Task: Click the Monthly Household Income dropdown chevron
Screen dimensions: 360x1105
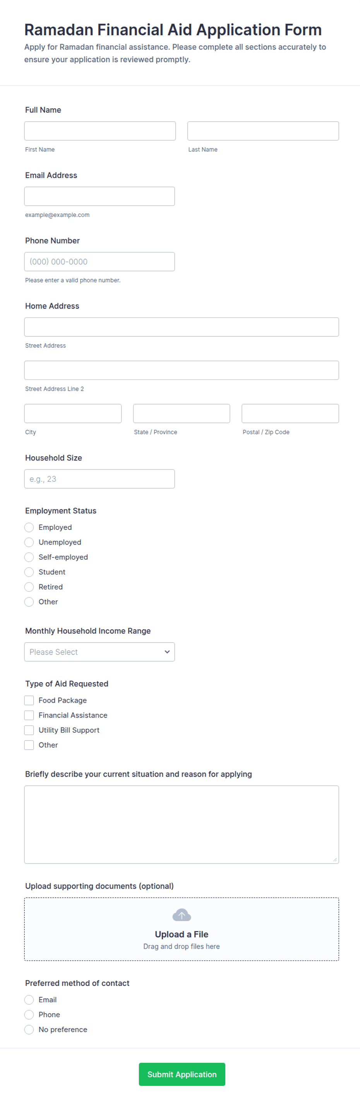Action: pyautogui.click(x=167, y=652)
